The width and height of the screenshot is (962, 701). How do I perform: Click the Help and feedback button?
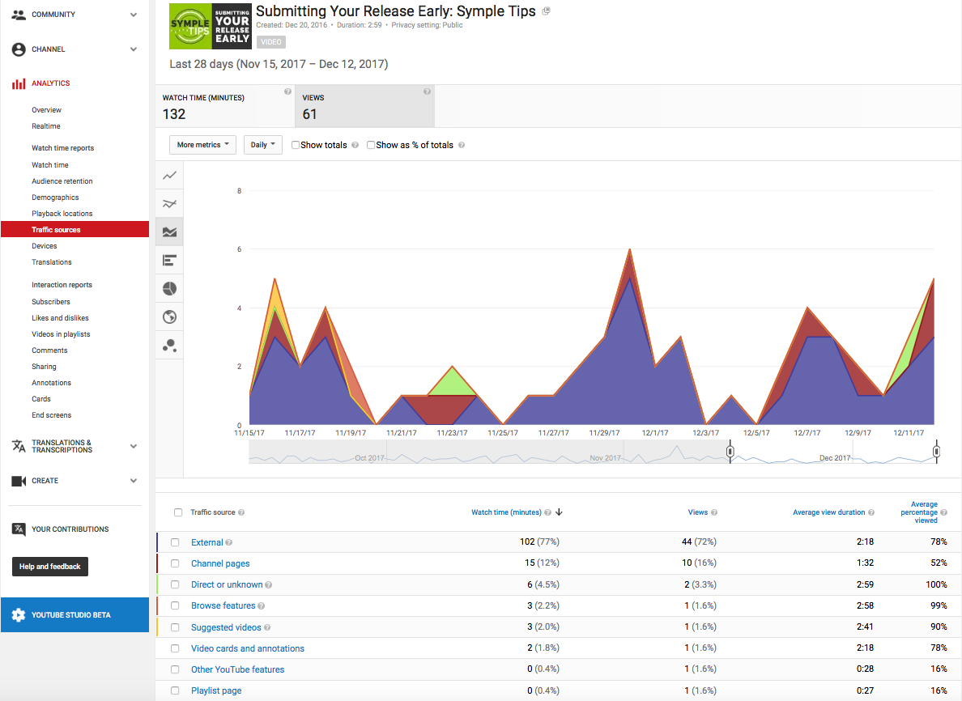pyautogui.click(x=50, y=567)
